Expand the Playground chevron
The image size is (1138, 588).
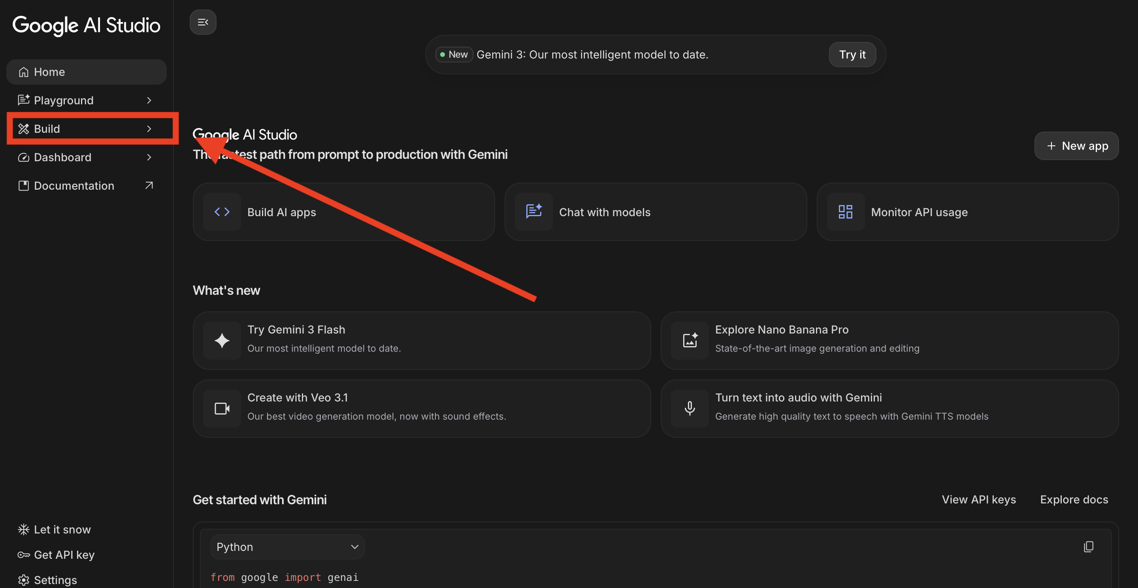click(149, 100)
